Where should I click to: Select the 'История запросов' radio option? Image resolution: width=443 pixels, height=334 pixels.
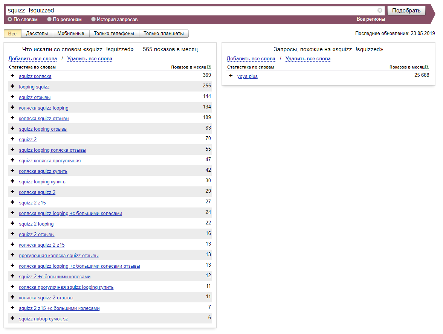pyautogui.click(x=93, y=19)
